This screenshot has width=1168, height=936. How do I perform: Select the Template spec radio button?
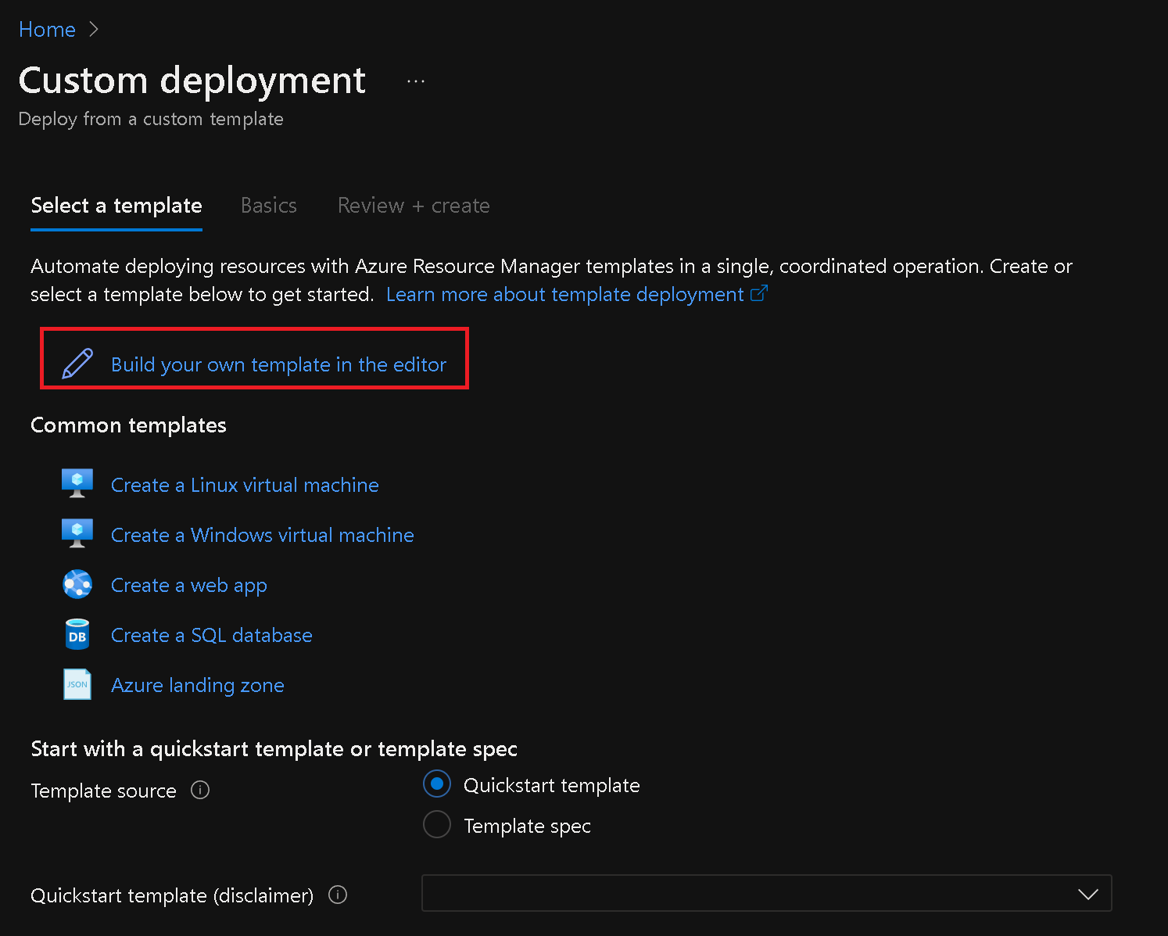[437, 824]
